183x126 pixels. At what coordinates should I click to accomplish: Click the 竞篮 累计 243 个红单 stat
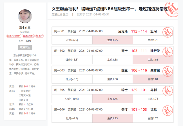coord(23,113)
